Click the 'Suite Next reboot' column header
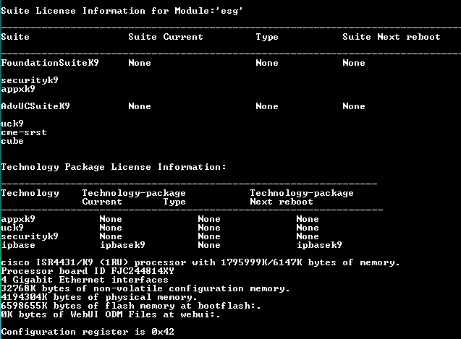This screenshot has width=461, height=339. (x=392, y=37)
